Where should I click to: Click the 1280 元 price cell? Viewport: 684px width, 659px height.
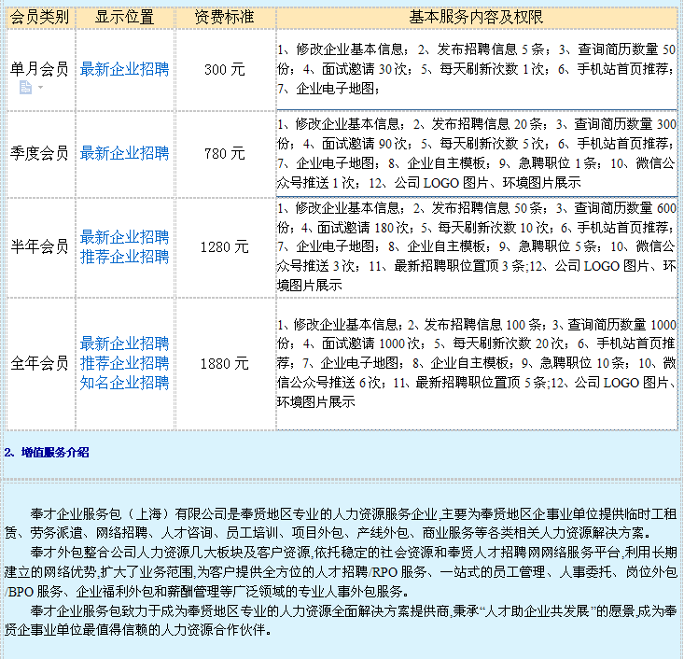(x=225, y=247)
